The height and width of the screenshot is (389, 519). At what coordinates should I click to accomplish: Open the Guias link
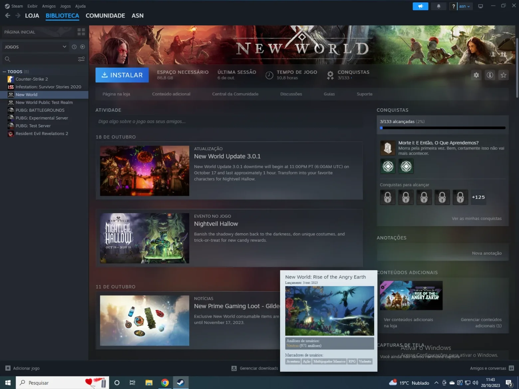click(329, 94)
